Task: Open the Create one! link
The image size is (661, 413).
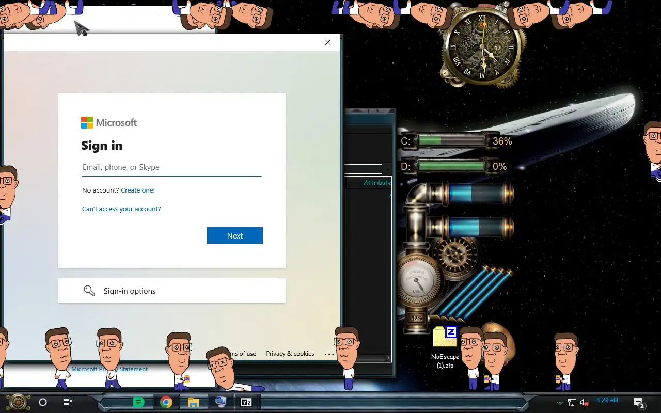Action: pos(138,190)
